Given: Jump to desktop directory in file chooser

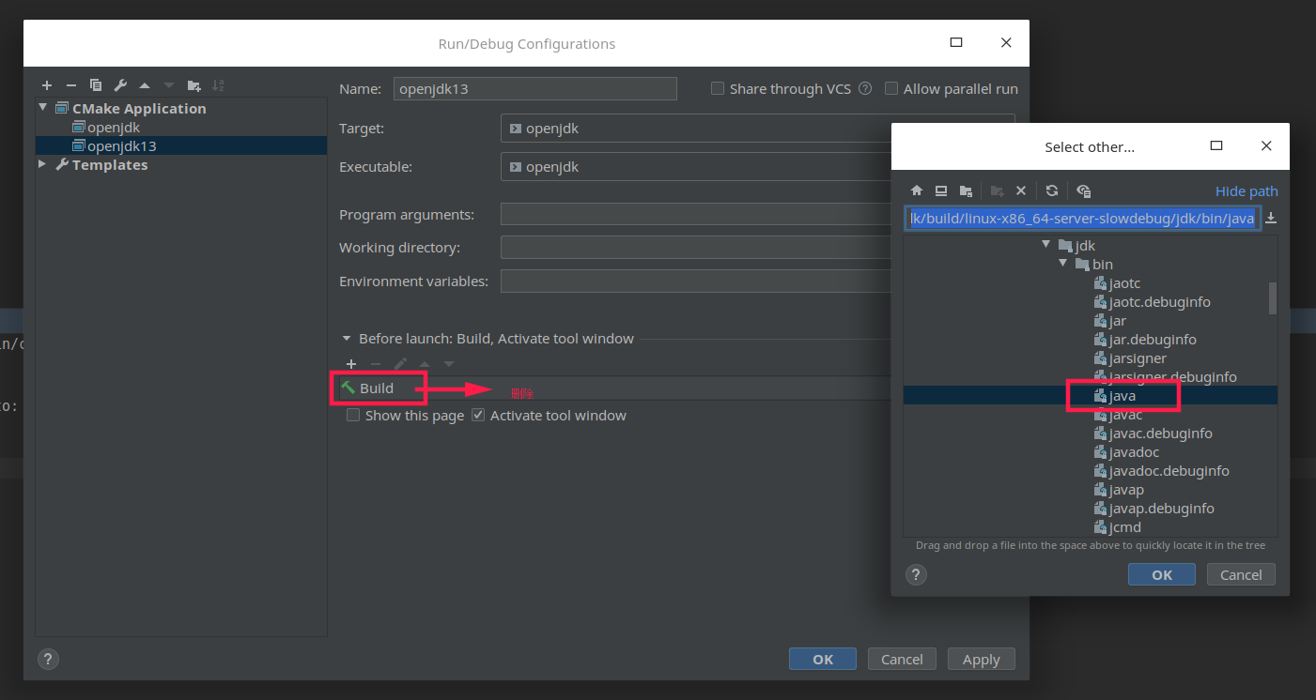Looking at the screenshot, I should (x=941, y=190).
